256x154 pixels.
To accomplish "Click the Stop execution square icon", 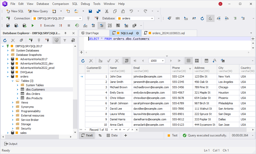I will (69, 25).
